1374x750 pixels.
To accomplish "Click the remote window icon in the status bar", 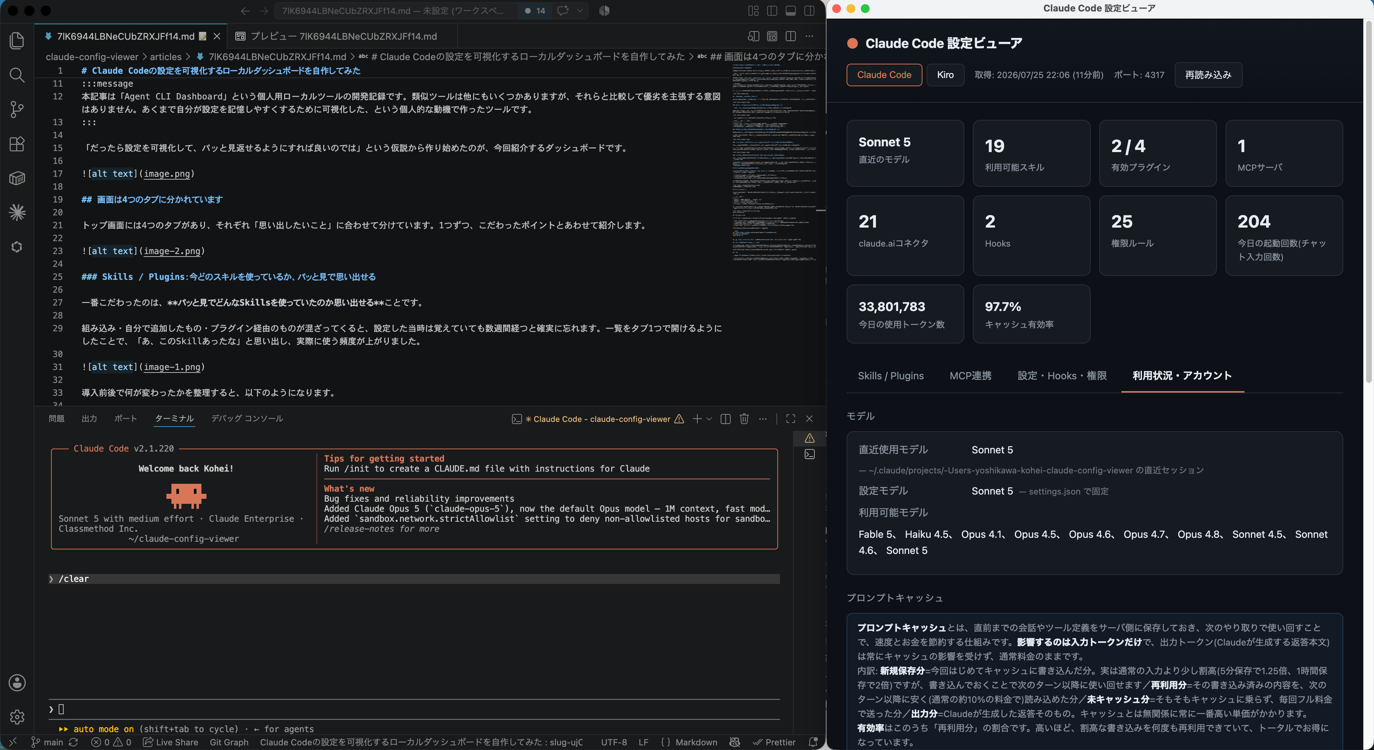I will [x=13, y=742].
